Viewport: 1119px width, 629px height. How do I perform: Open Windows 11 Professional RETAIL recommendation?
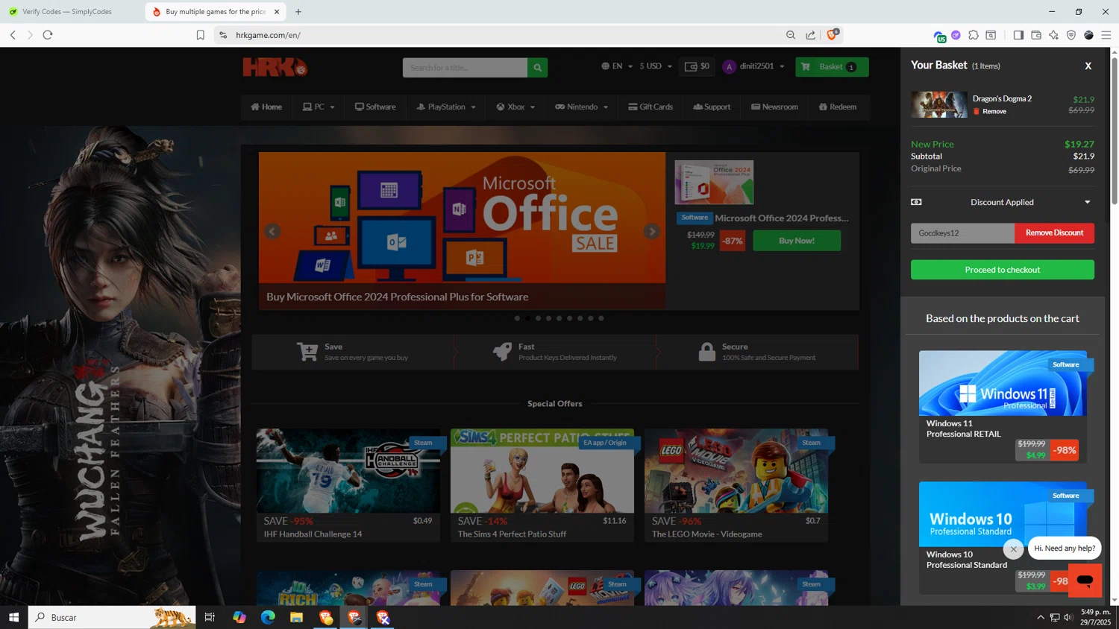1003,407
